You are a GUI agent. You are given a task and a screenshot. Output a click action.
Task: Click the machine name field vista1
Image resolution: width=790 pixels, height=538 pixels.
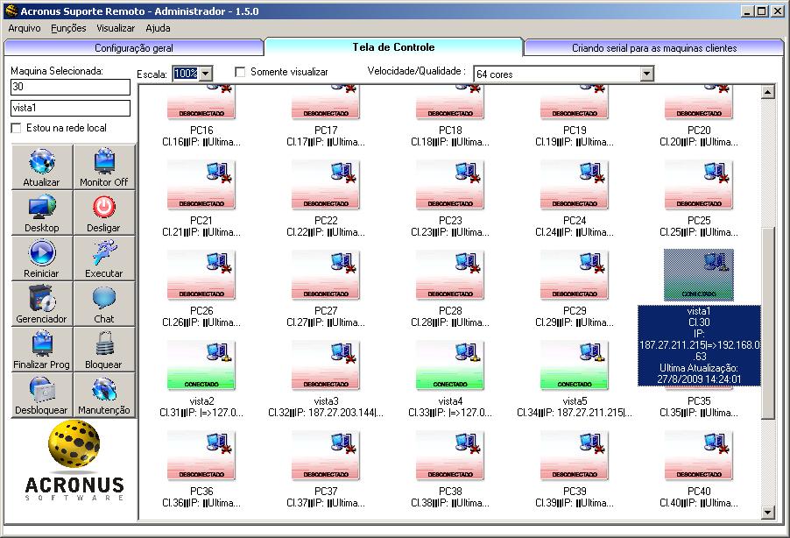71,108
